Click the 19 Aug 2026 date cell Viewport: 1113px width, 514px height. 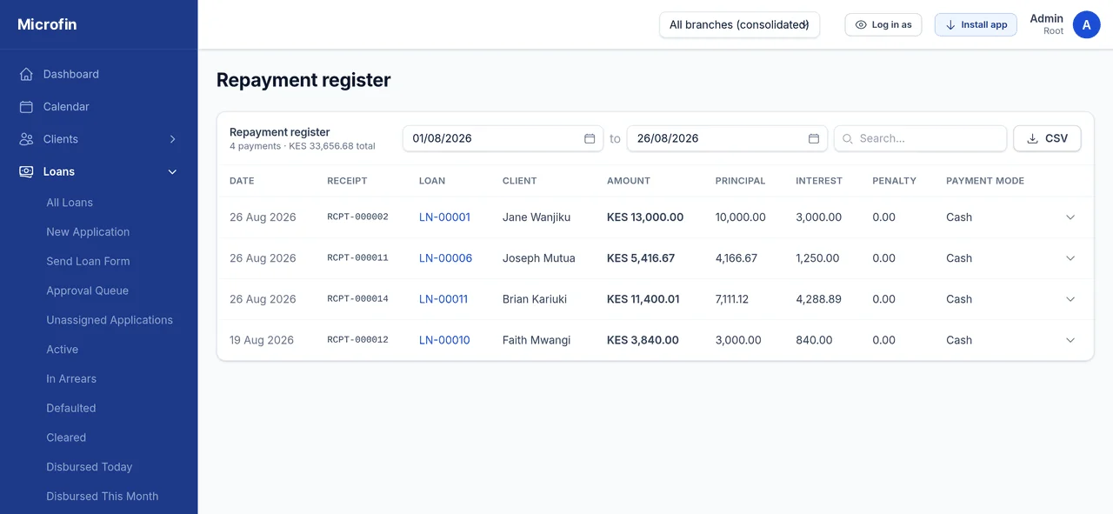click(x=262, y=340)
